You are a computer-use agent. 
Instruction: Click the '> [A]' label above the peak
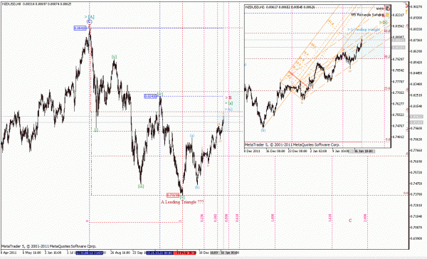[x=90, y=17]
